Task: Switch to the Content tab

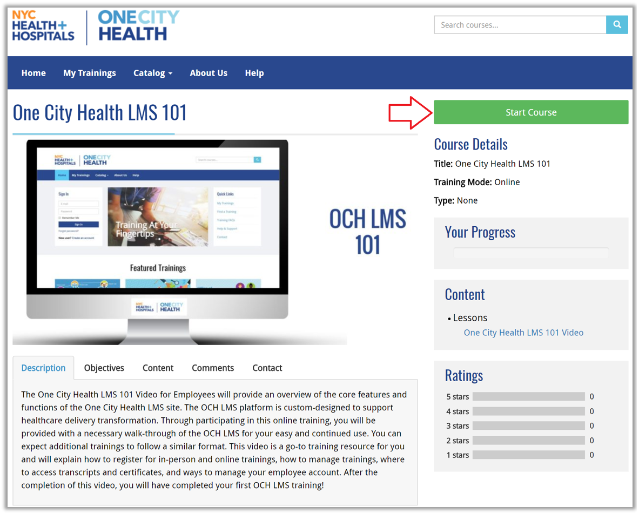Action: coord(158,368)
